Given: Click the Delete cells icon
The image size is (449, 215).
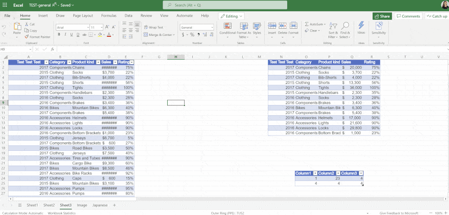Looking at the screenshot, I should point(283,26).
